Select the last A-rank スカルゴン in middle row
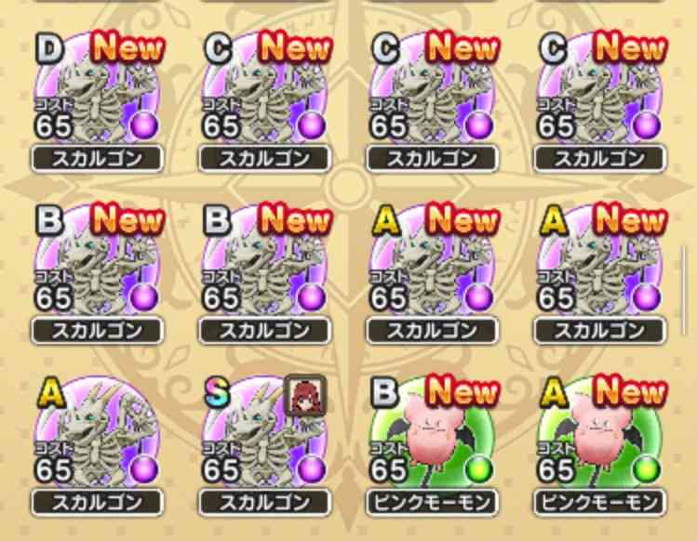 tap(599, 260)
